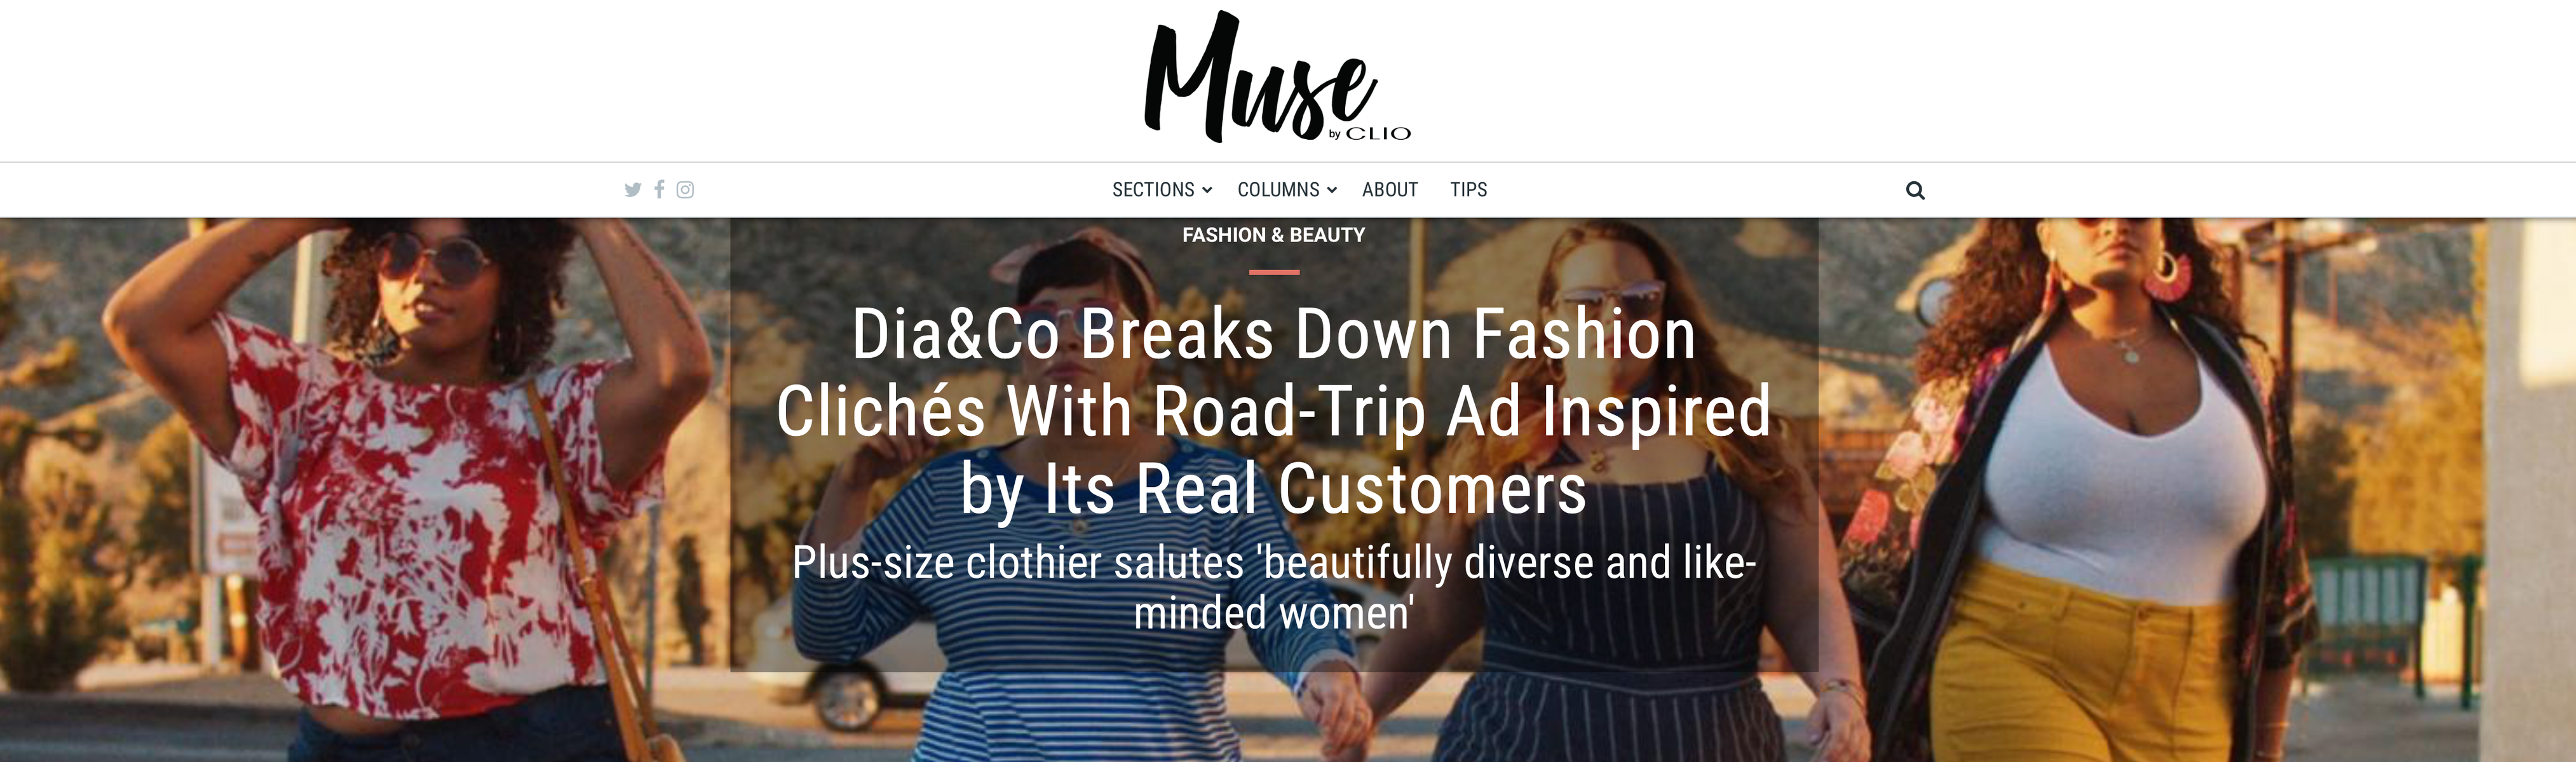The width and height of the screenshot is (2576, 762).
Task: Click the search magnifier icon
Action: (x=1915, y=190)
